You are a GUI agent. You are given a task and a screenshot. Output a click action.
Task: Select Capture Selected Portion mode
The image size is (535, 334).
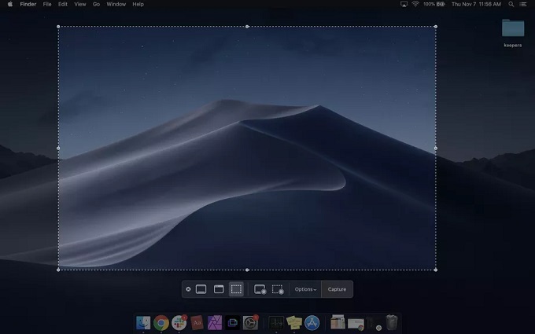236,289
